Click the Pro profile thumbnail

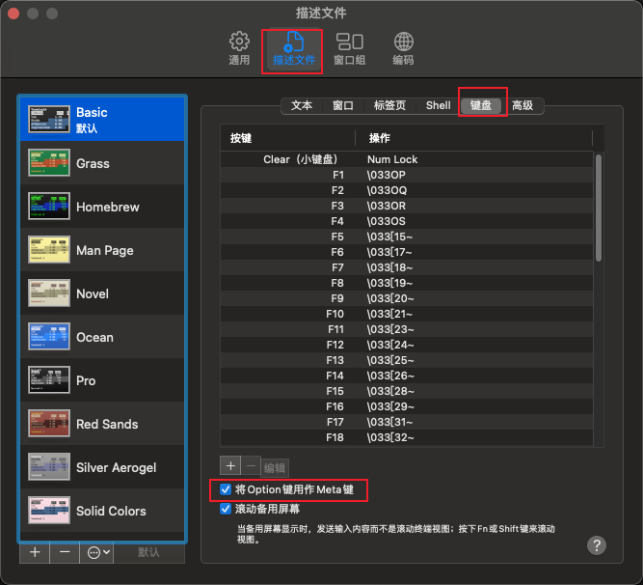point(49,380)
